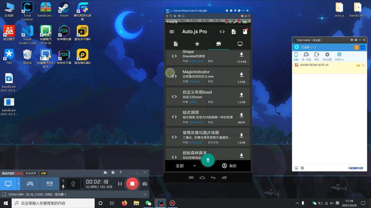Toggle Bandicam microphone
The width and height of the screenshot is (371, 208).
pyautogui.click(x=63, y=187)
